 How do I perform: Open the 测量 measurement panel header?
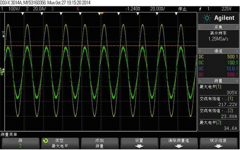coord(218,81)
